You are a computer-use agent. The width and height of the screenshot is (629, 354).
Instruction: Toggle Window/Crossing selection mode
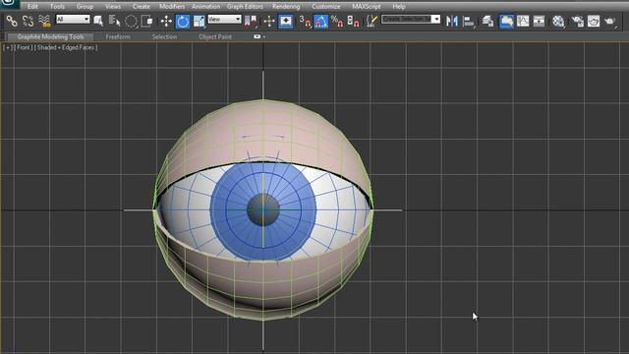pos(147,21)
